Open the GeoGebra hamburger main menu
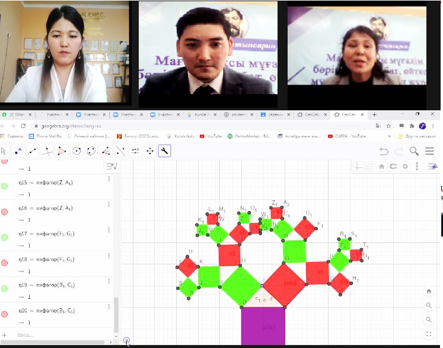This screenshot has width=443, height=348. pyautogui.click(x=429, y=151)
